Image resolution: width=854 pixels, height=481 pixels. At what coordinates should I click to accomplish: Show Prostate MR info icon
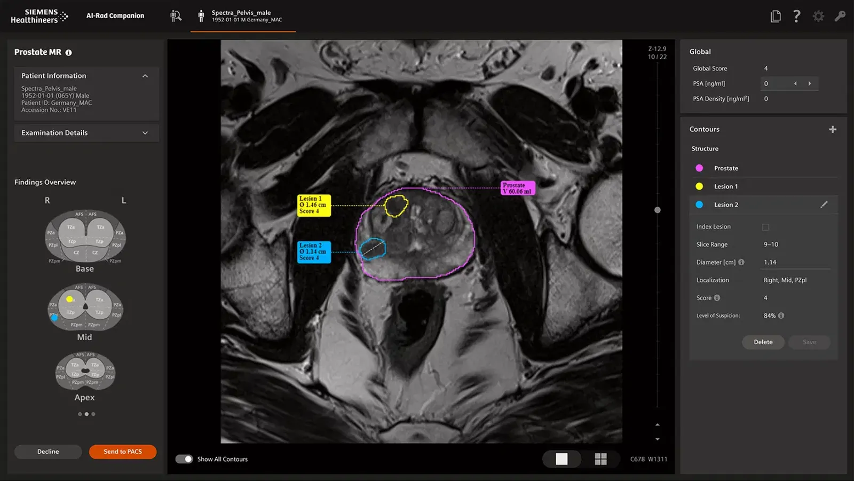(x=68, y=52)
